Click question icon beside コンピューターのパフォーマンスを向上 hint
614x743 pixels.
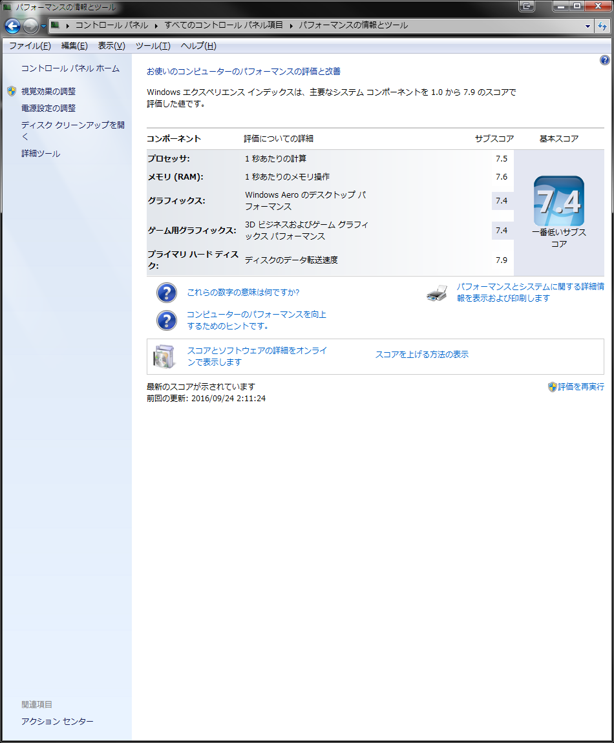(166, 320)
